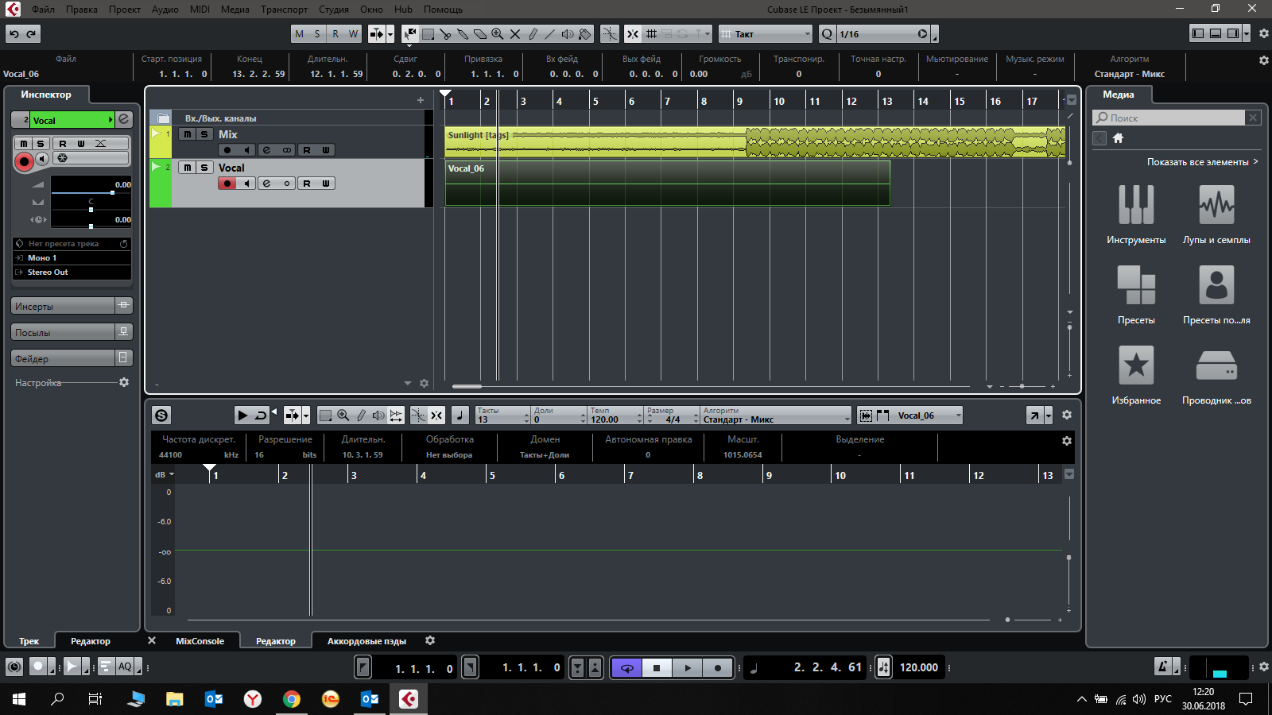Click the Sunlight audio clip on the Mix track
Viewport: 1272px width, 715px height.
pos(754,142)
